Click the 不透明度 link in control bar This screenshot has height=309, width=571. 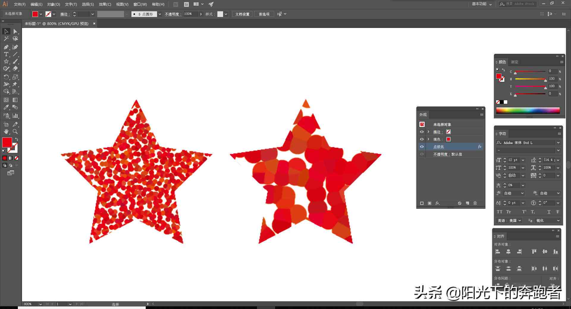coord(173,14)
